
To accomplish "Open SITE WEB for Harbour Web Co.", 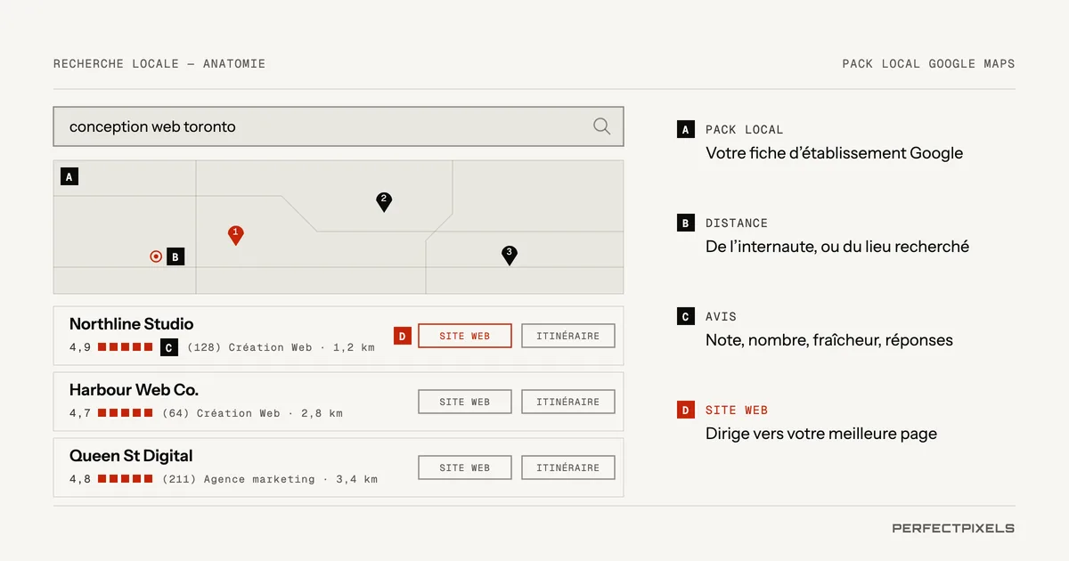I will [x=465, y=402].
